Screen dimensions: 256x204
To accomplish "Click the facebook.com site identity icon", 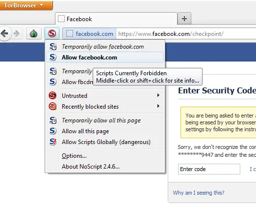I will 70,34.
